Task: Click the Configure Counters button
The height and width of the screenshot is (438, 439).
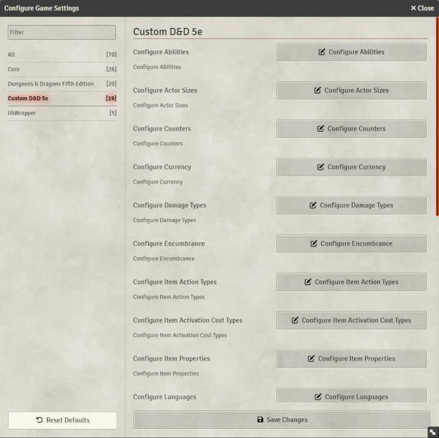Action: tap(351, 129)
